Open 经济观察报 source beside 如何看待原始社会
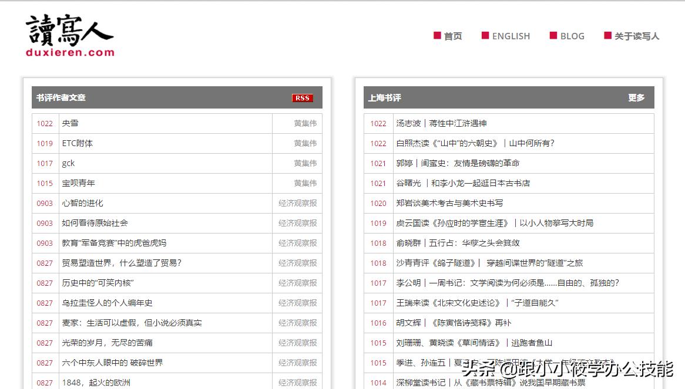The width and height of the screenshot is (685, 389). point(297,223)
